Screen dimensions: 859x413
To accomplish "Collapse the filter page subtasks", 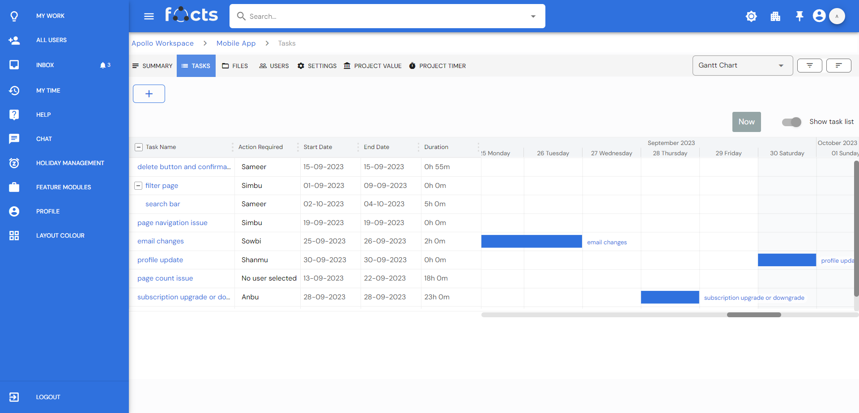I will [138, 186].
